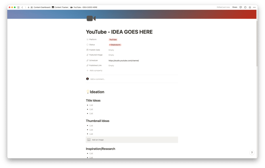This screenshot has height=168, width=265.
Task: Click the Featured Image property label
Action: (x=96, y=55)
